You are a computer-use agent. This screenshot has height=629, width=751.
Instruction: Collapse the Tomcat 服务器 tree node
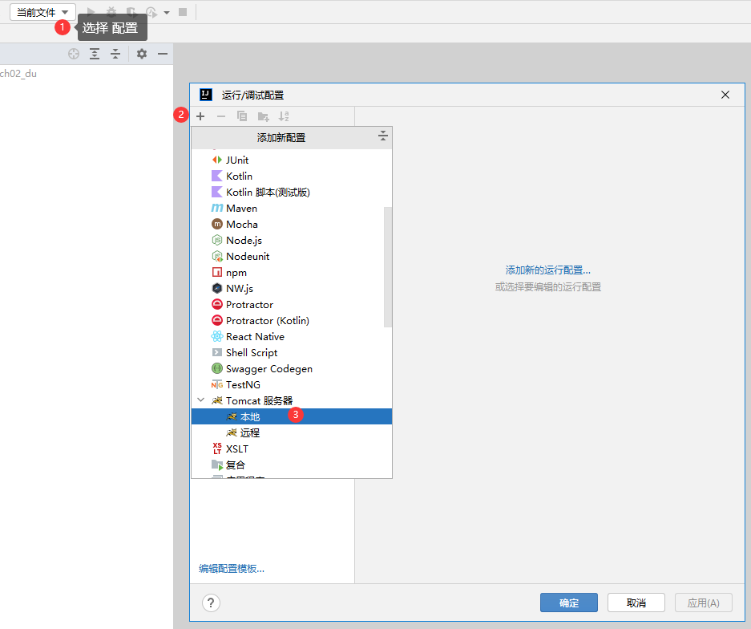click(x=200, y=400)
